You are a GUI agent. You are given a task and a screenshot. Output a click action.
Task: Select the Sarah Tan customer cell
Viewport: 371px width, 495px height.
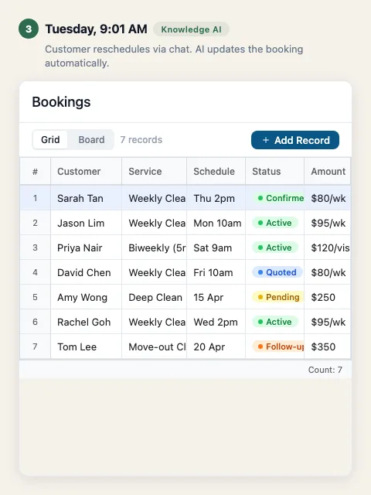[86, 198]
